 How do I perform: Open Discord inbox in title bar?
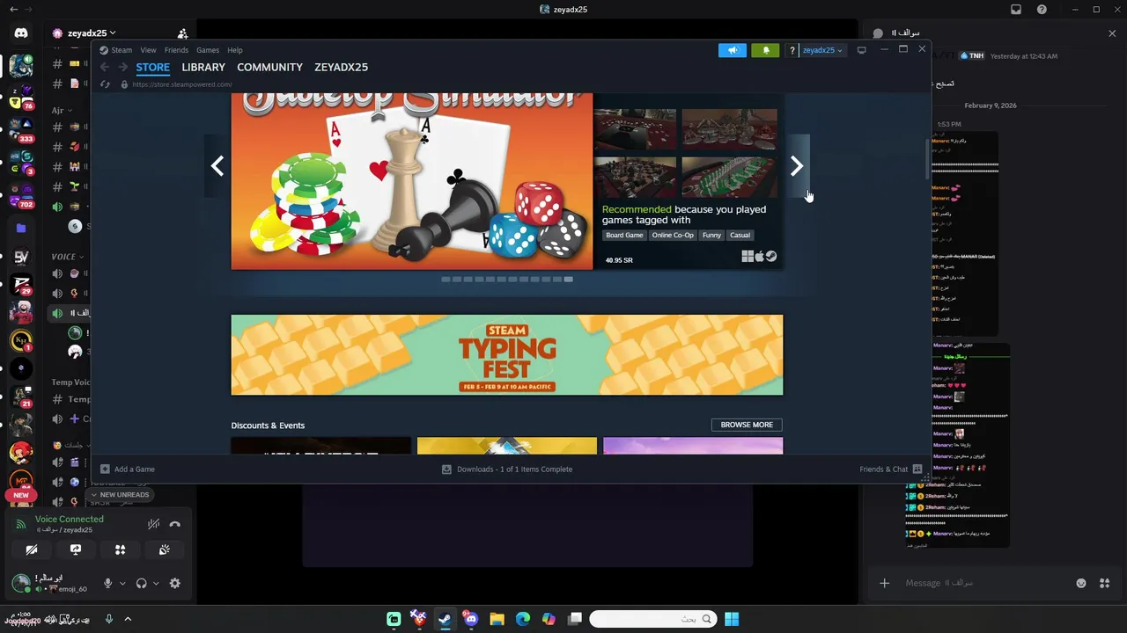[x=1016, y=10]
